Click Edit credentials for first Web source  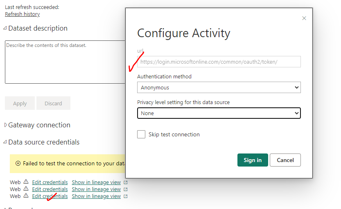tap(50, 182)
